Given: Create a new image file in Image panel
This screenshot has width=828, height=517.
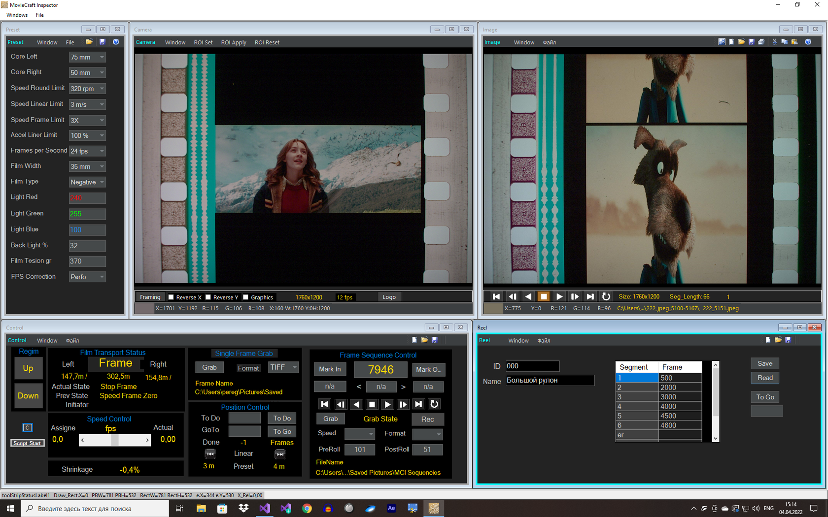Looking at the screenshot, I should [x=731, y=42].
